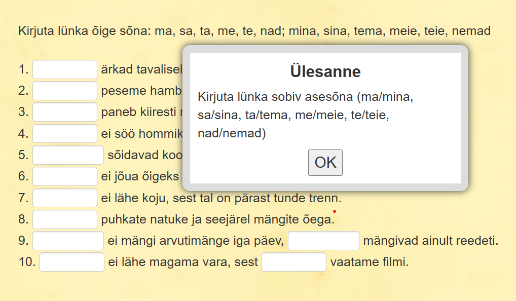
Task: Click the "Ülesanne" dialog title
Action: tap(325, 71)
